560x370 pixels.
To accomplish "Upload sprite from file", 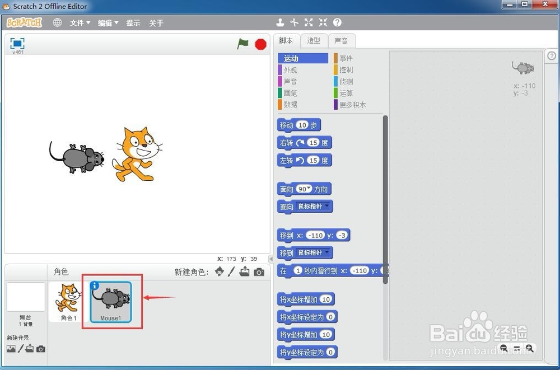I will click(x=244, y=272).
